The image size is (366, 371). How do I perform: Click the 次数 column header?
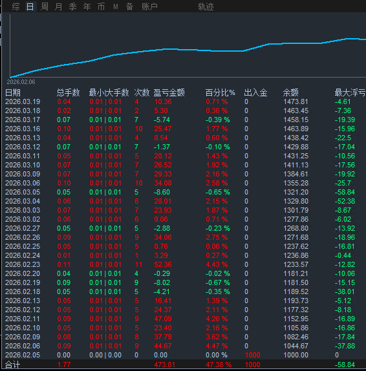[x=142, y=92]
